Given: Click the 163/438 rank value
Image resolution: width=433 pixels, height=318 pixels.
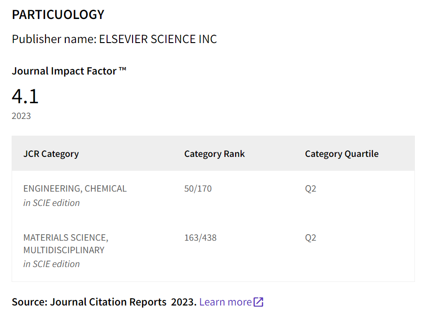Looking at the screenshot, I should 200,238.
